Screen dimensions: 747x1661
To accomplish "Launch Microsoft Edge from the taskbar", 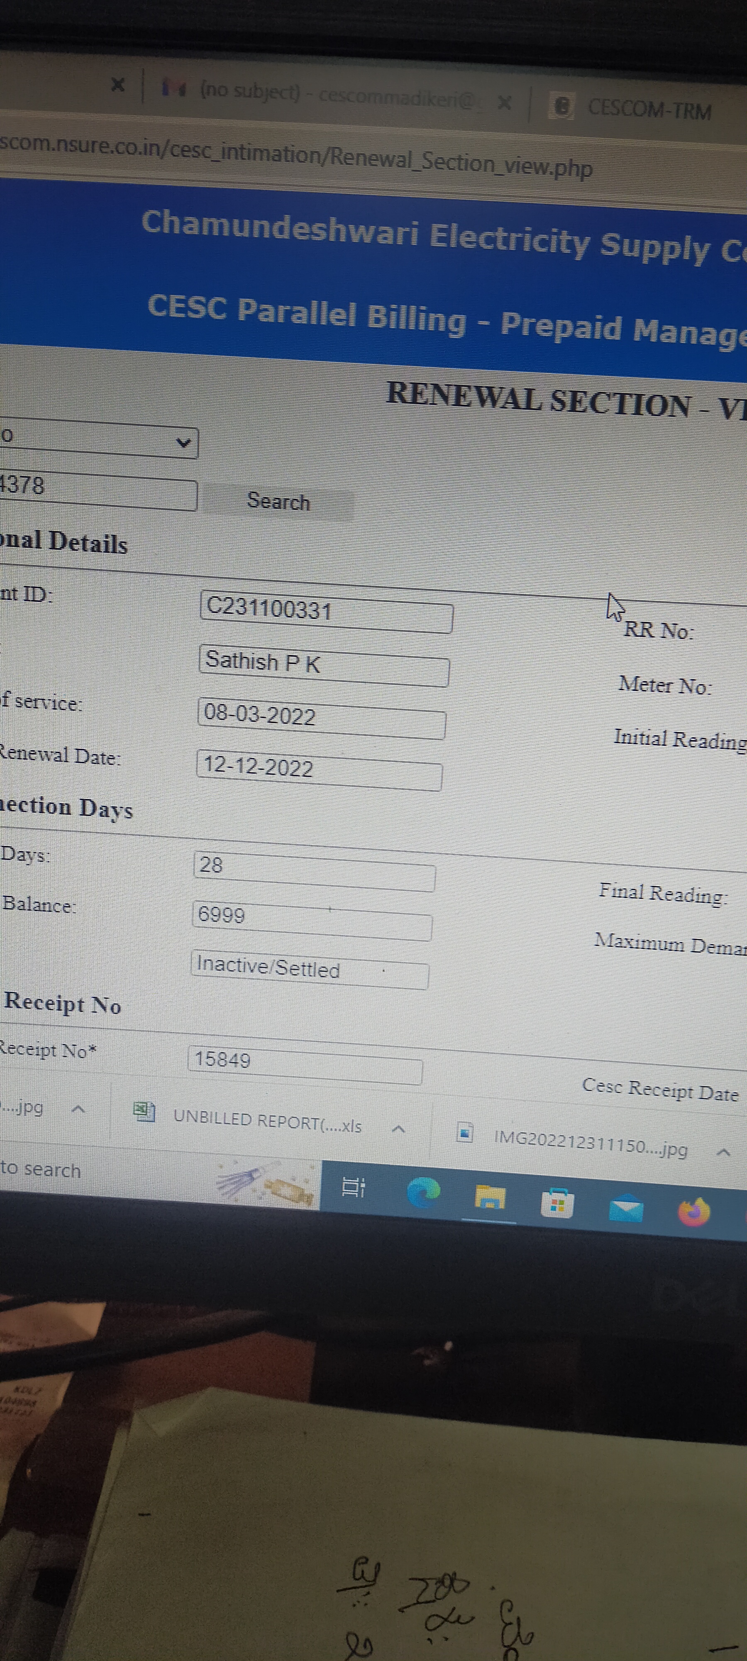I will [x=423, y=1192].
